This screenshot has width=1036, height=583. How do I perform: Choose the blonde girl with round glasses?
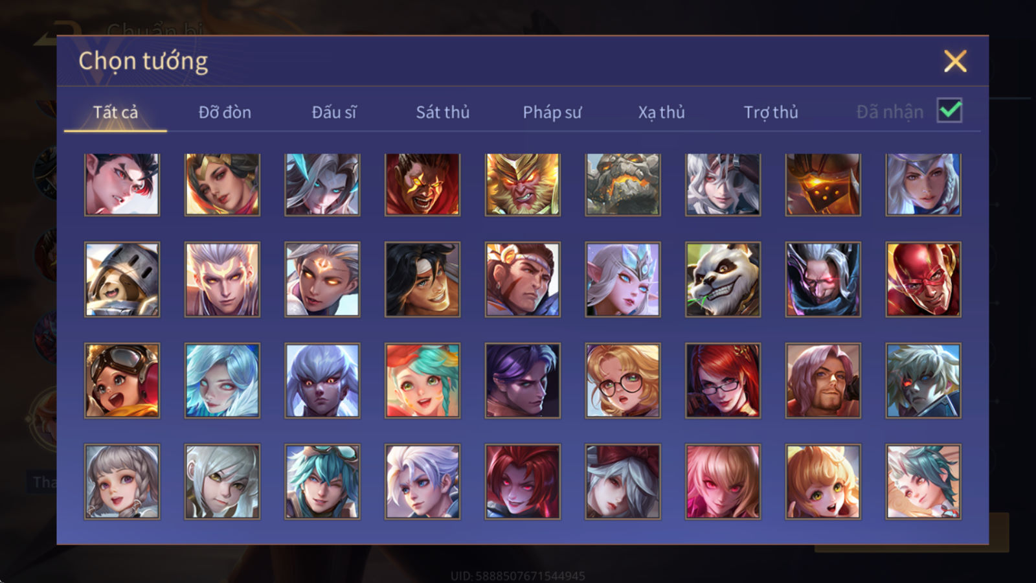(623, 380)
